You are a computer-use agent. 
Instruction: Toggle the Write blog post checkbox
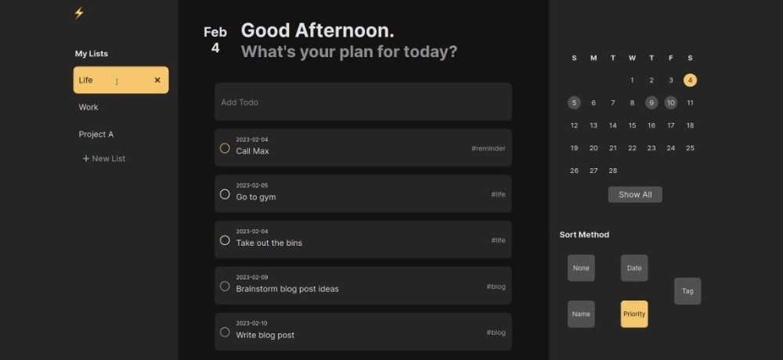pyautogui.click(x=225, y=333)
